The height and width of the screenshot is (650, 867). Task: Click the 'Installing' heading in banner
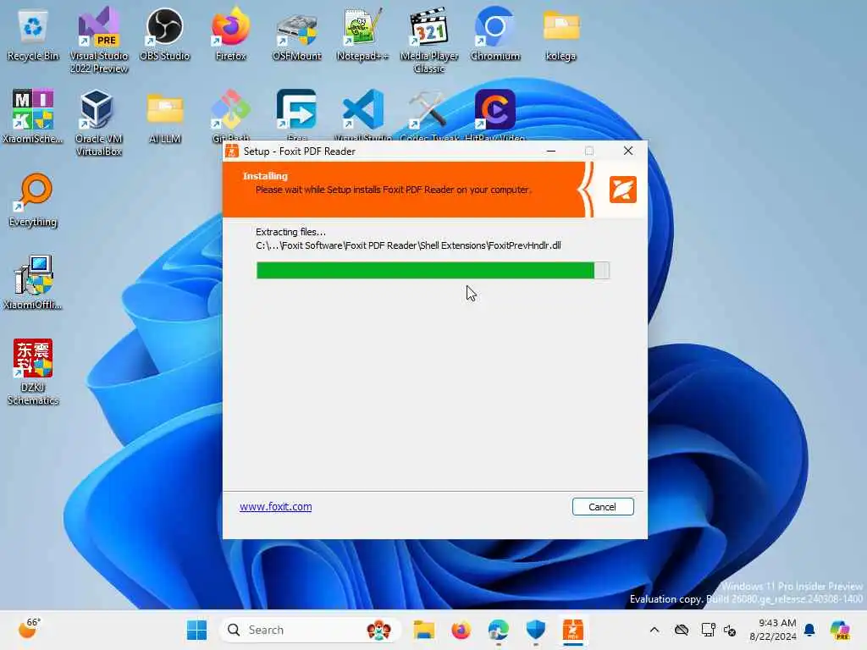pos(265,176)
